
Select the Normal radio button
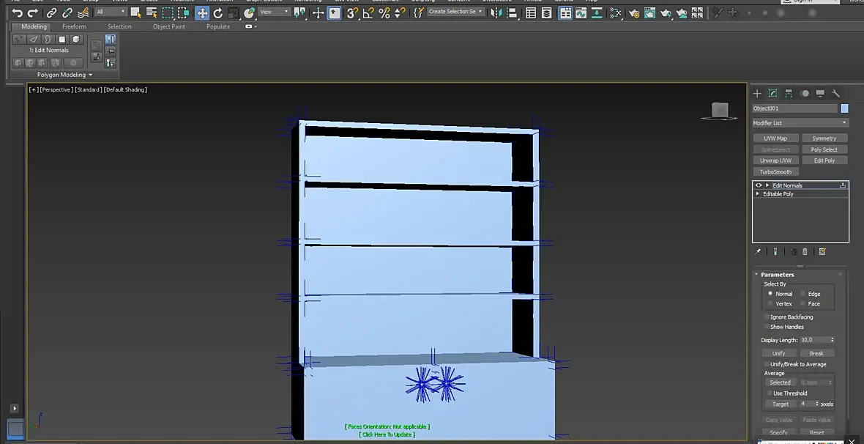coord(770,293)
